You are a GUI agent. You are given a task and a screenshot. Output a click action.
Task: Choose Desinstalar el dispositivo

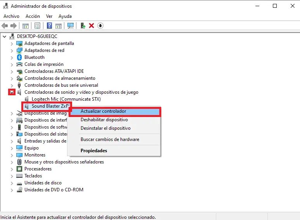click(114, 128)
